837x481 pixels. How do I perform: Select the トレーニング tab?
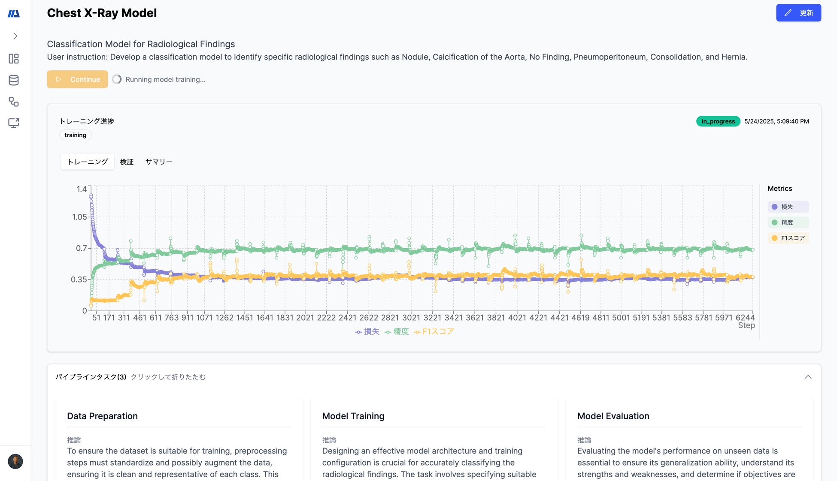(x=88, y=162)
